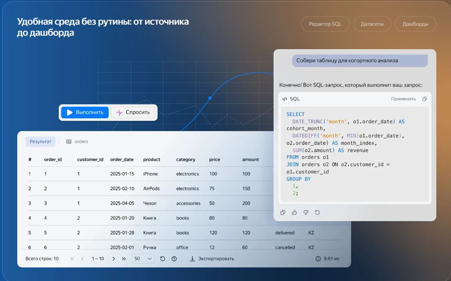This screenshot has width=451, height=281.
Task: Copy the assistant response icon
Action: (283, 212)
